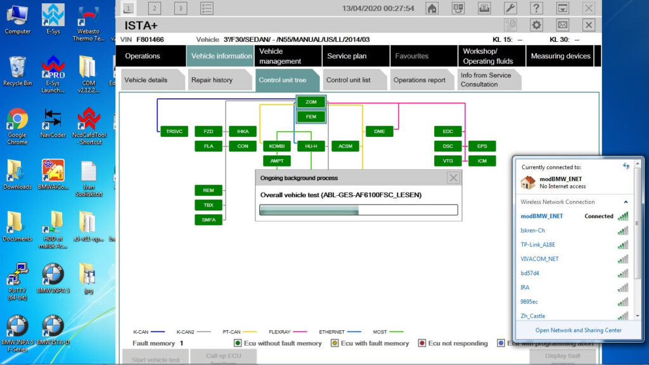Select the HU-H control unit
Image resolution: width=649 pixels, height=365 pixels.
click(x=311, y=146)
